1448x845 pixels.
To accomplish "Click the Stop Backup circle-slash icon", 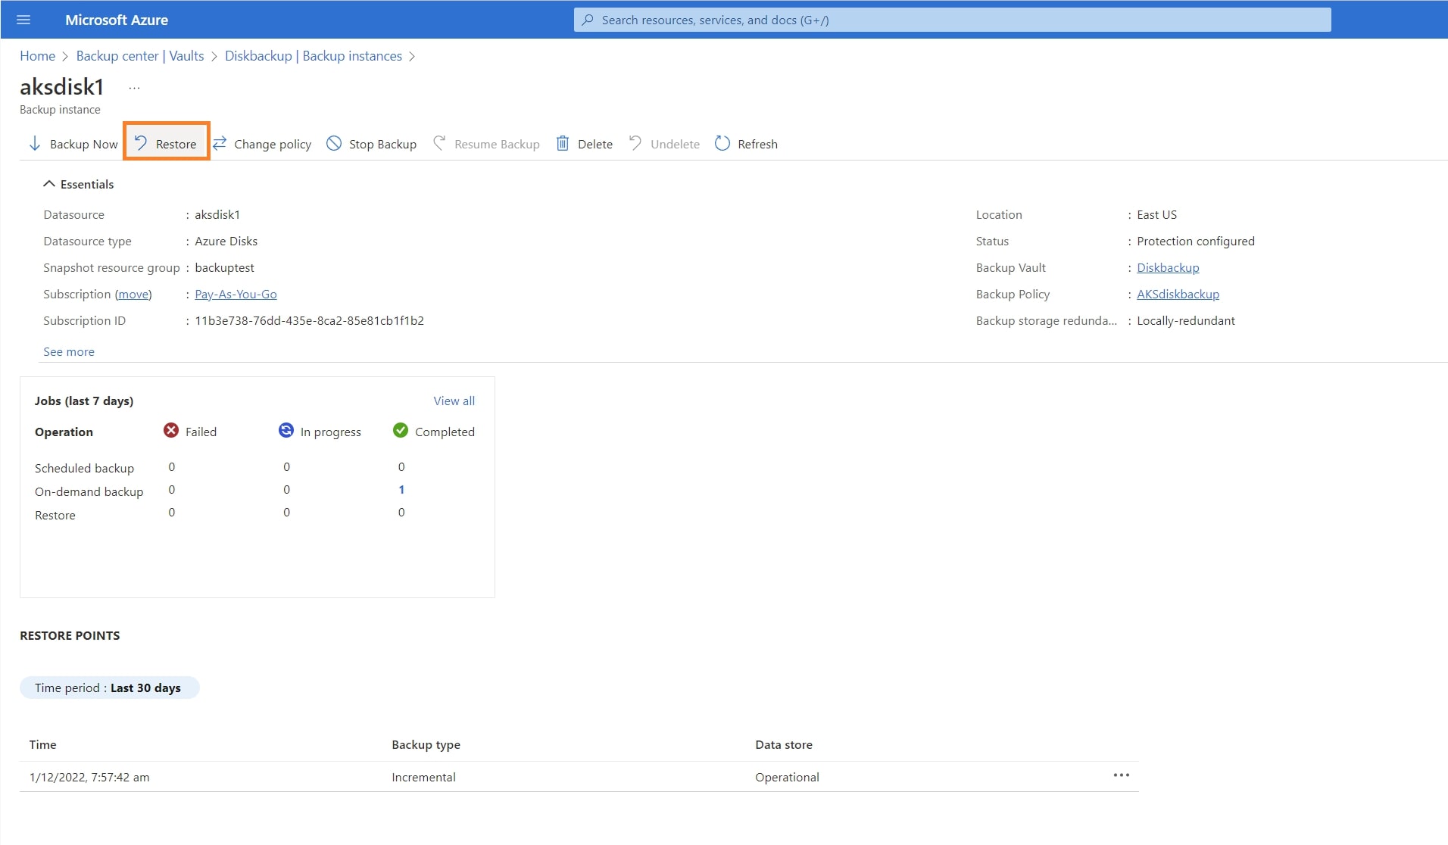I will click(334, 143).
